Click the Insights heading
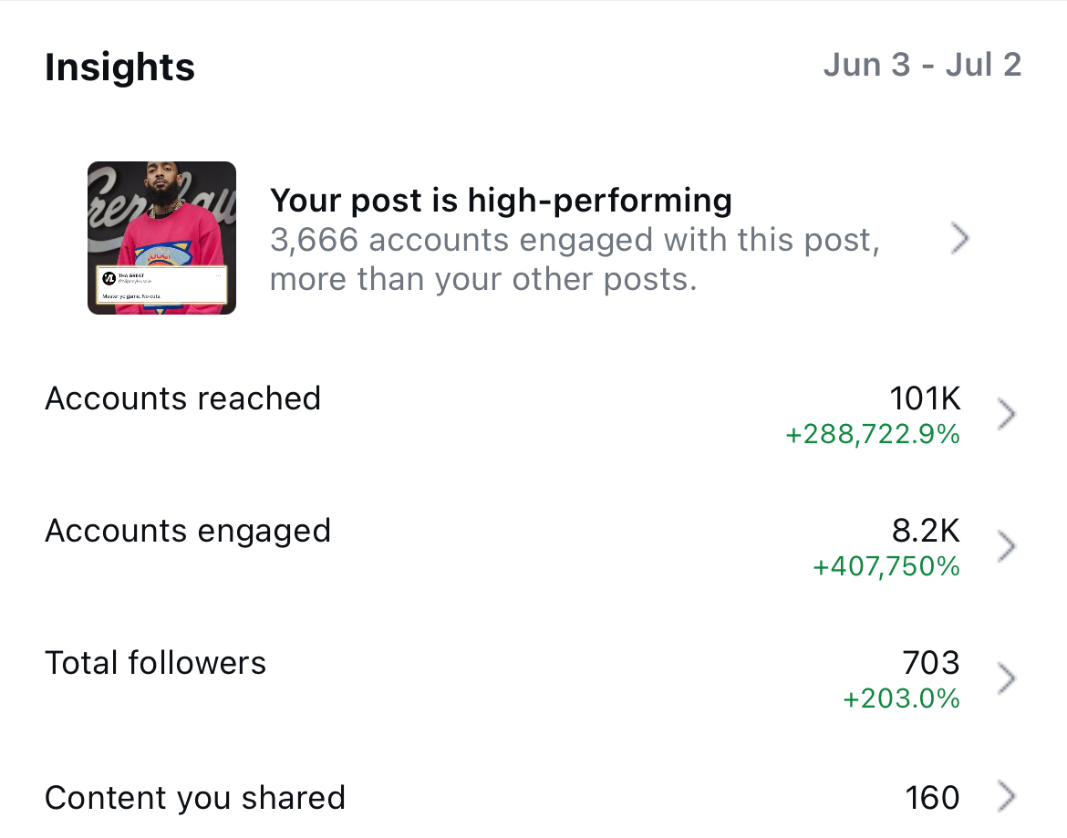Viewport: 1067px width, 838px height. (x=119, y=67)
